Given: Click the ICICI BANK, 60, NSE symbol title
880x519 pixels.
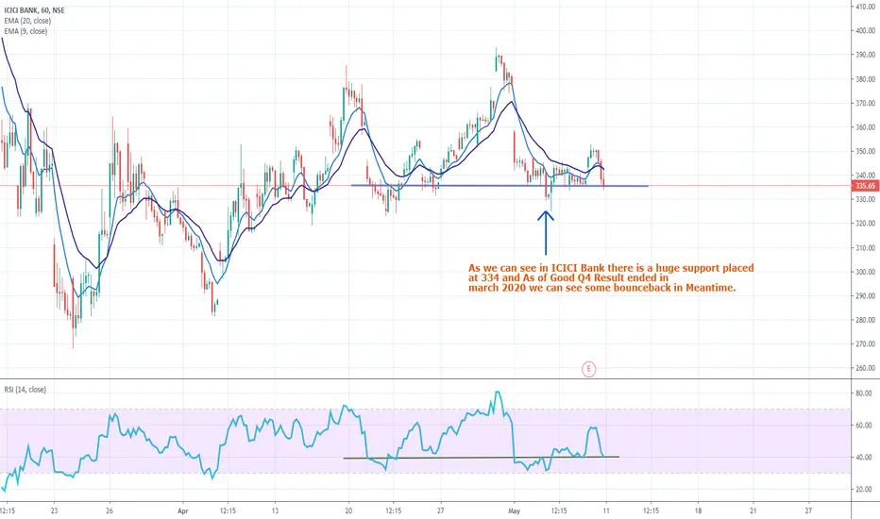Looking at the screenshot, I should 34,10.
